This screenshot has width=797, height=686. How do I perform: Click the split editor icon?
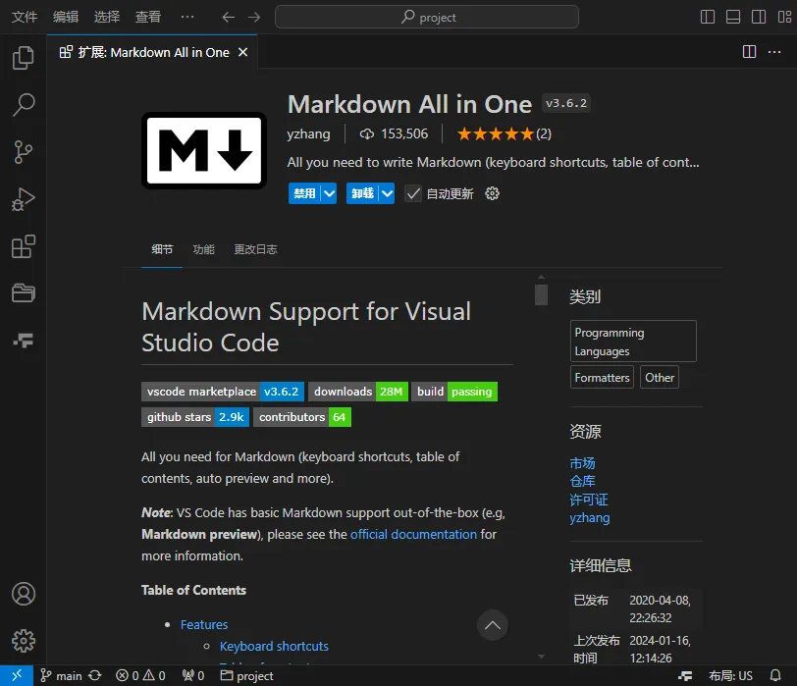point(749,52)
